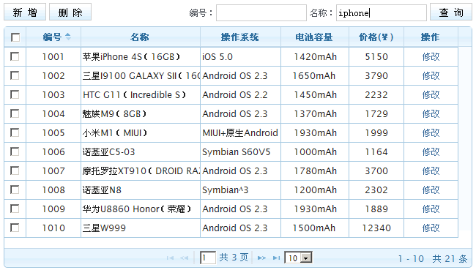This screenshot has height=270, width=476.
Task: Jump to last page arrow
Action: click(276, 258)
